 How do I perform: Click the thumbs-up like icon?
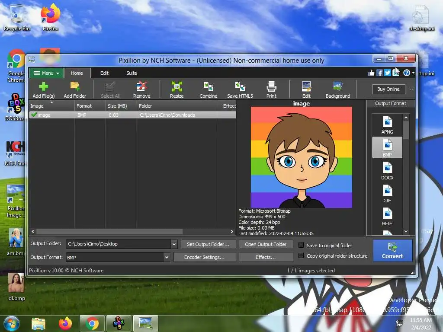tap(371, 73)
